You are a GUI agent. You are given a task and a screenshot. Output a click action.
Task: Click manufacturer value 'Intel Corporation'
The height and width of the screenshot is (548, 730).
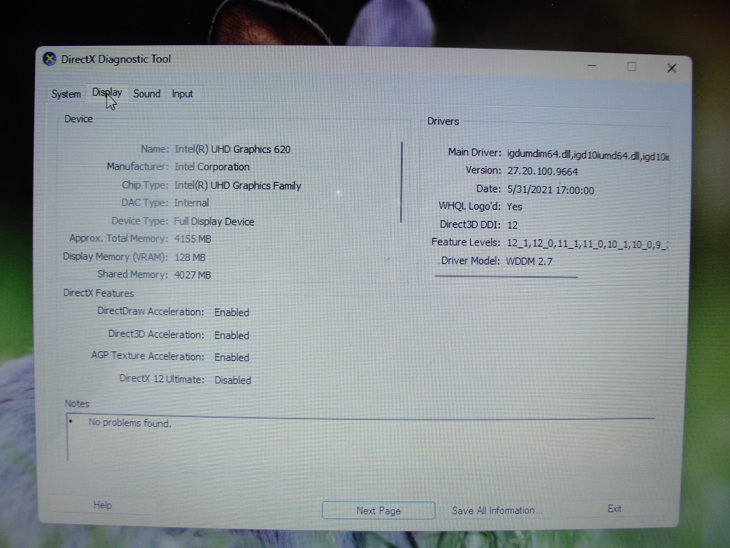click(212, 167)
